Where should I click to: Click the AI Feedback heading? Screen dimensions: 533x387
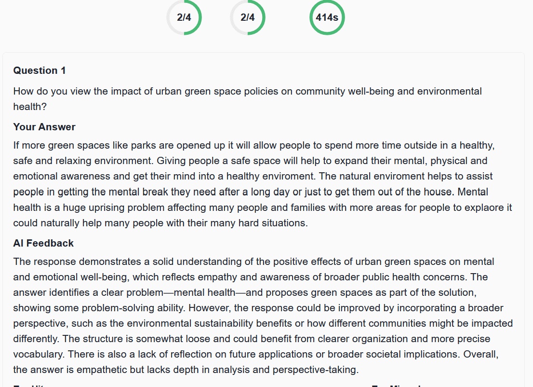point(43,243)
